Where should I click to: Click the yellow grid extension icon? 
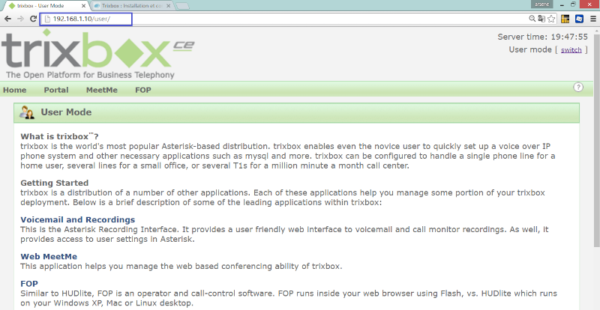[565, 19]
